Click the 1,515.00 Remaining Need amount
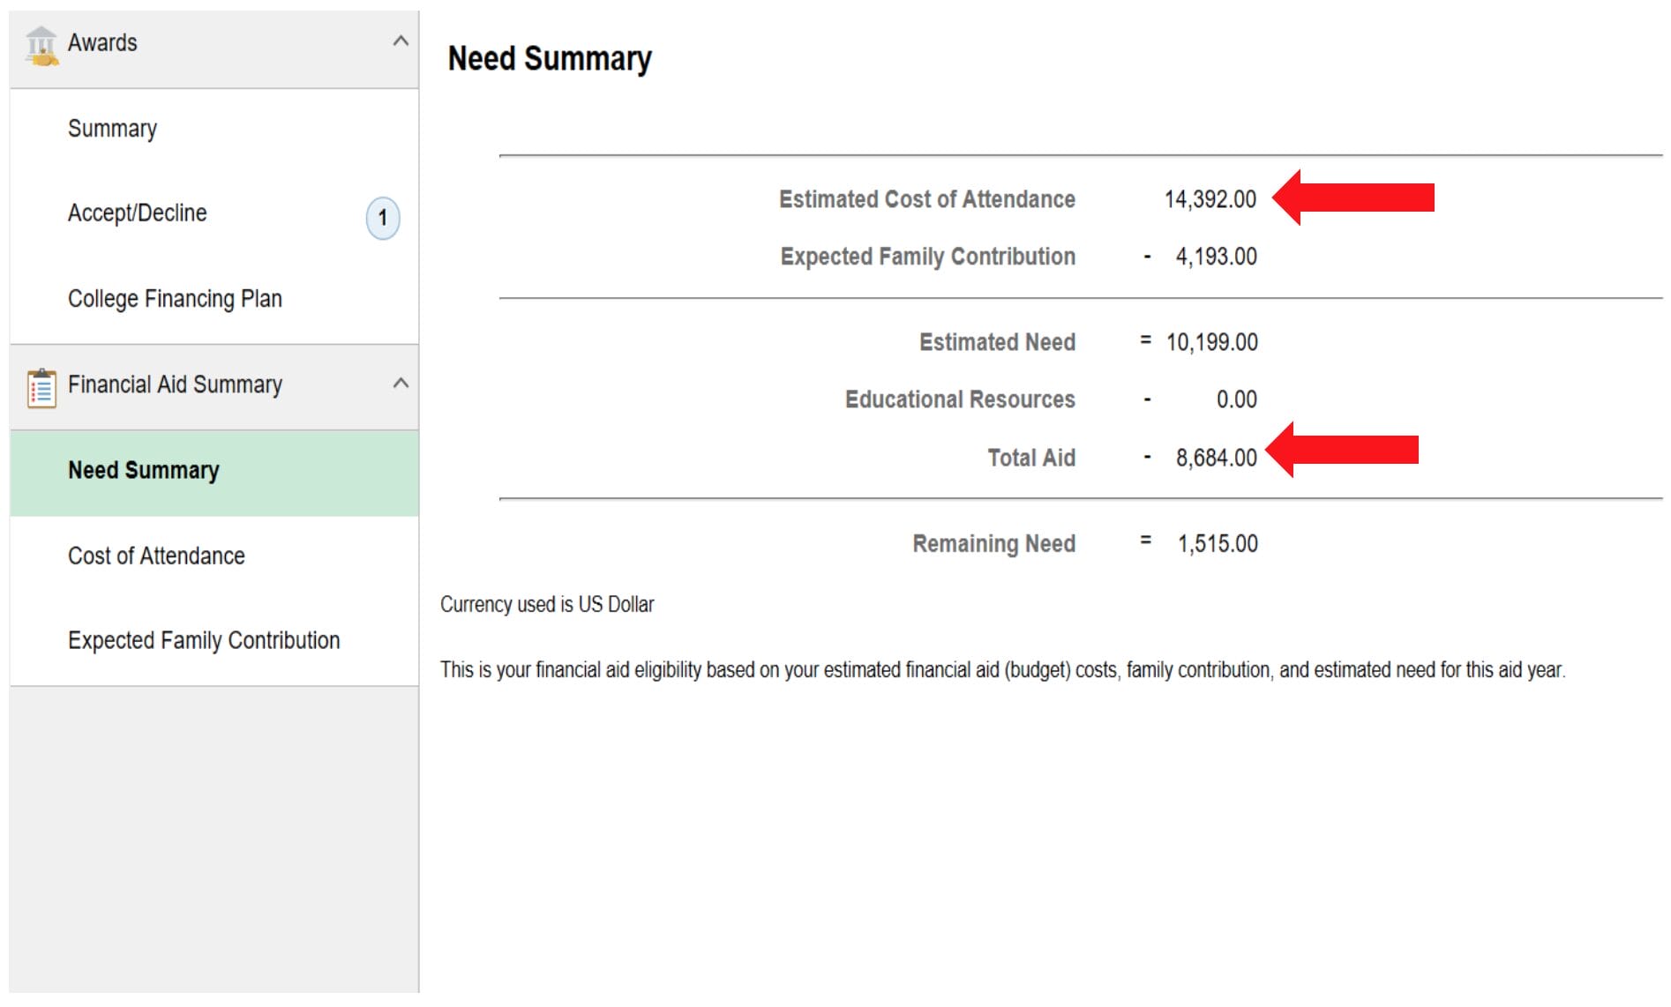Viewport: 1671px width, 1007px height. click(1217, 543)
